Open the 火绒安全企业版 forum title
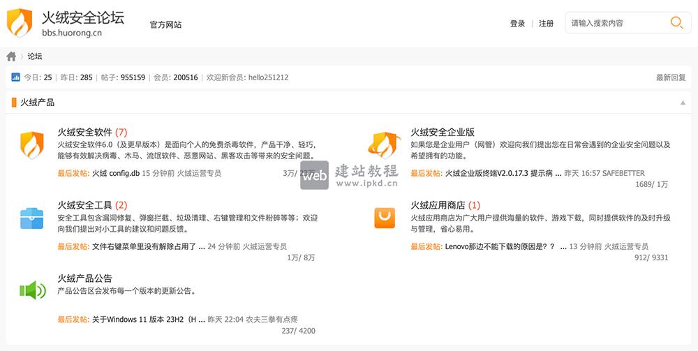Screen dimensions: 698x351 click(x=443, y=132)
